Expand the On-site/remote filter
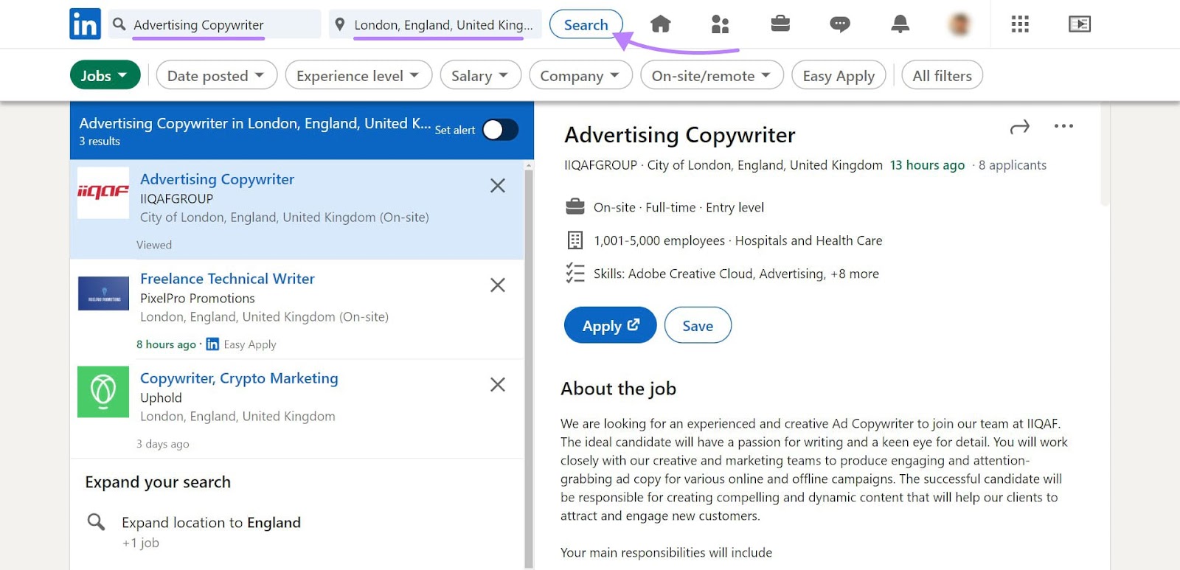Image resolution: width=1180 pixels, height=570 pixels. click(710, 74)
